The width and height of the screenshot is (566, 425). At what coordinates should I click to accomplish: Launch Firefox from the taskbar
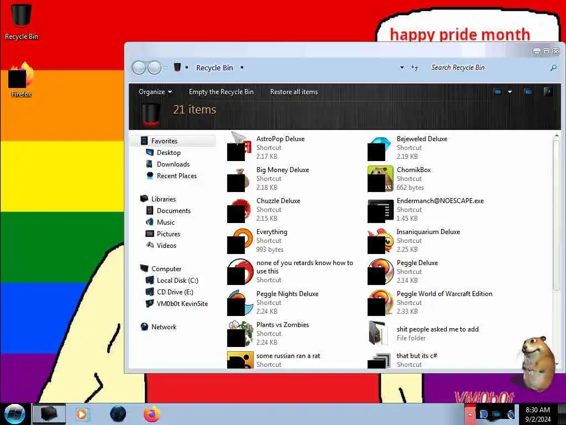(x=152, y=414)
